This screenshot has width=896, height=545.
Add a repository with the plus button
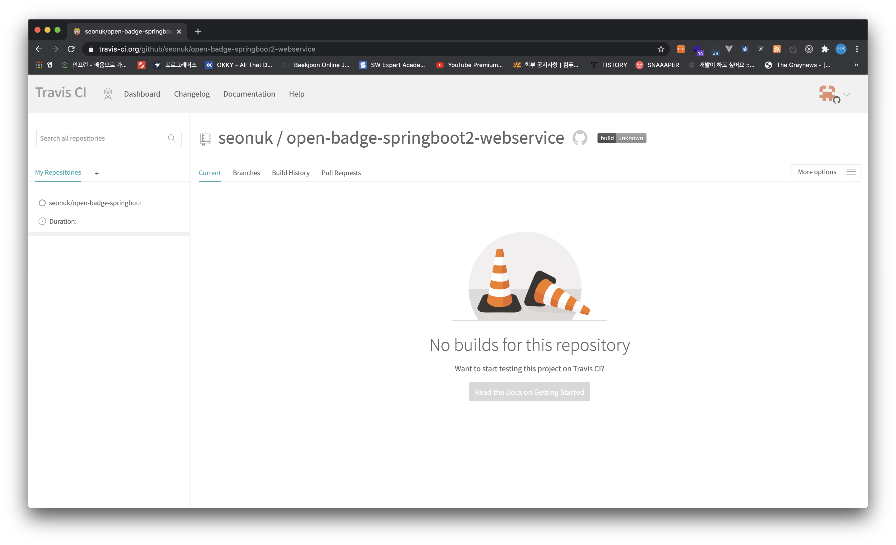(97, 174)
